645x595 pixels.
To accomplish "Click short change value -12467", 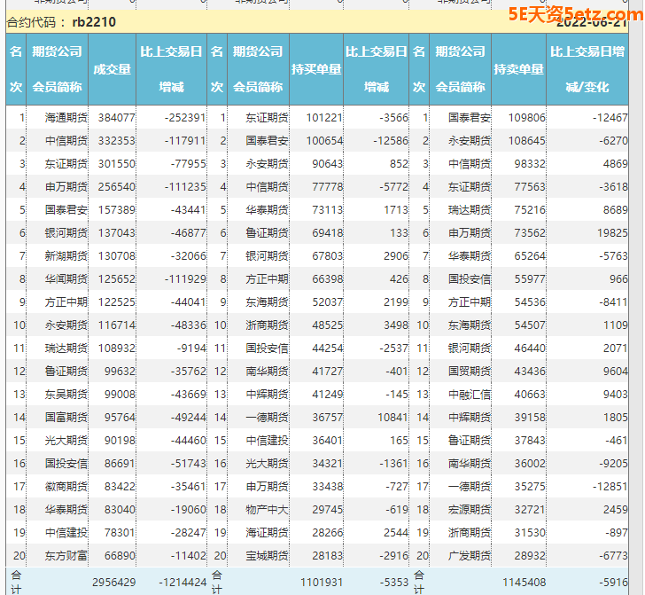I will click(x=610, y=118).
